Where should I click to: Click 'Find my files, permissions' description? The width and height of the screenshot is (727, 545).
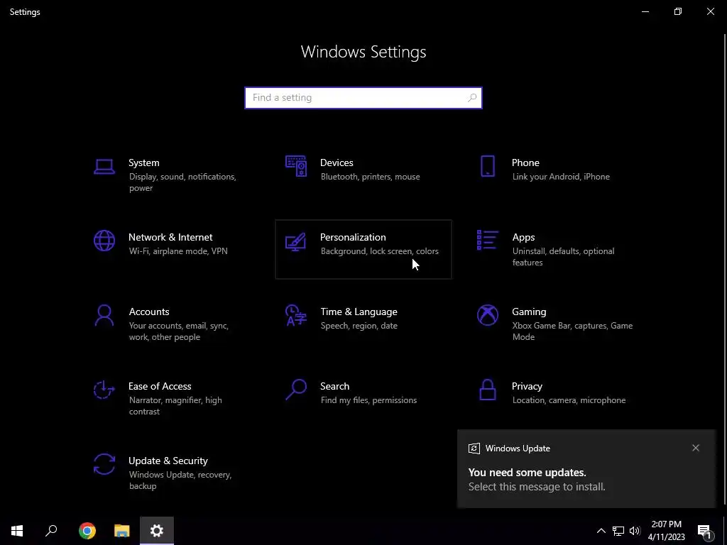(368, 400)
